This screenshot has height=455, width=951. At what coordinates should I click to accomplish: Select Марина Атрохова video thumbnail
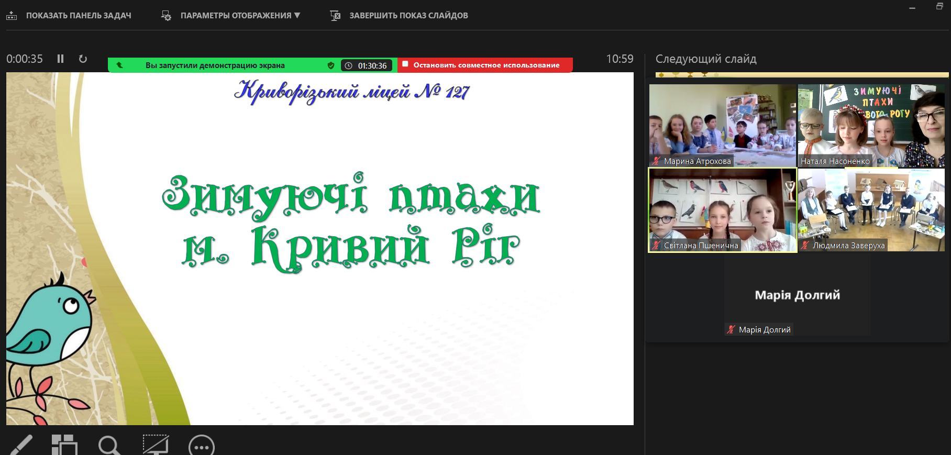[x=723, y=126]
